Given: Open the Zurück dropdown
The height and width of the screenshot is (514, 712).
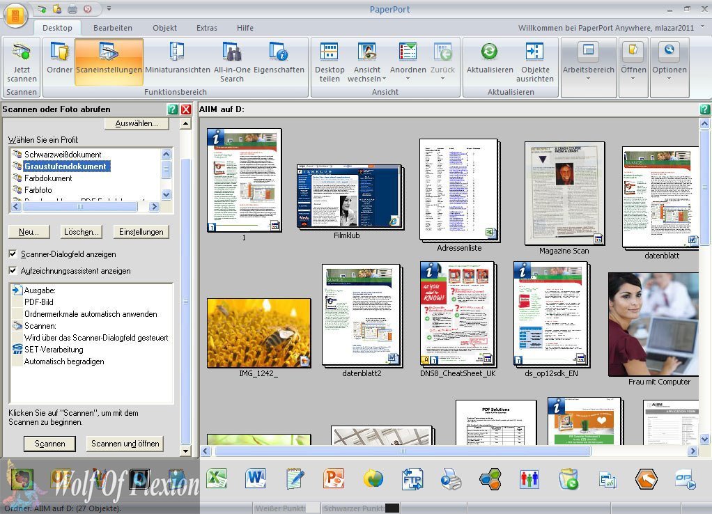Looking at the screenshot, I should click(x=442, y=79).
